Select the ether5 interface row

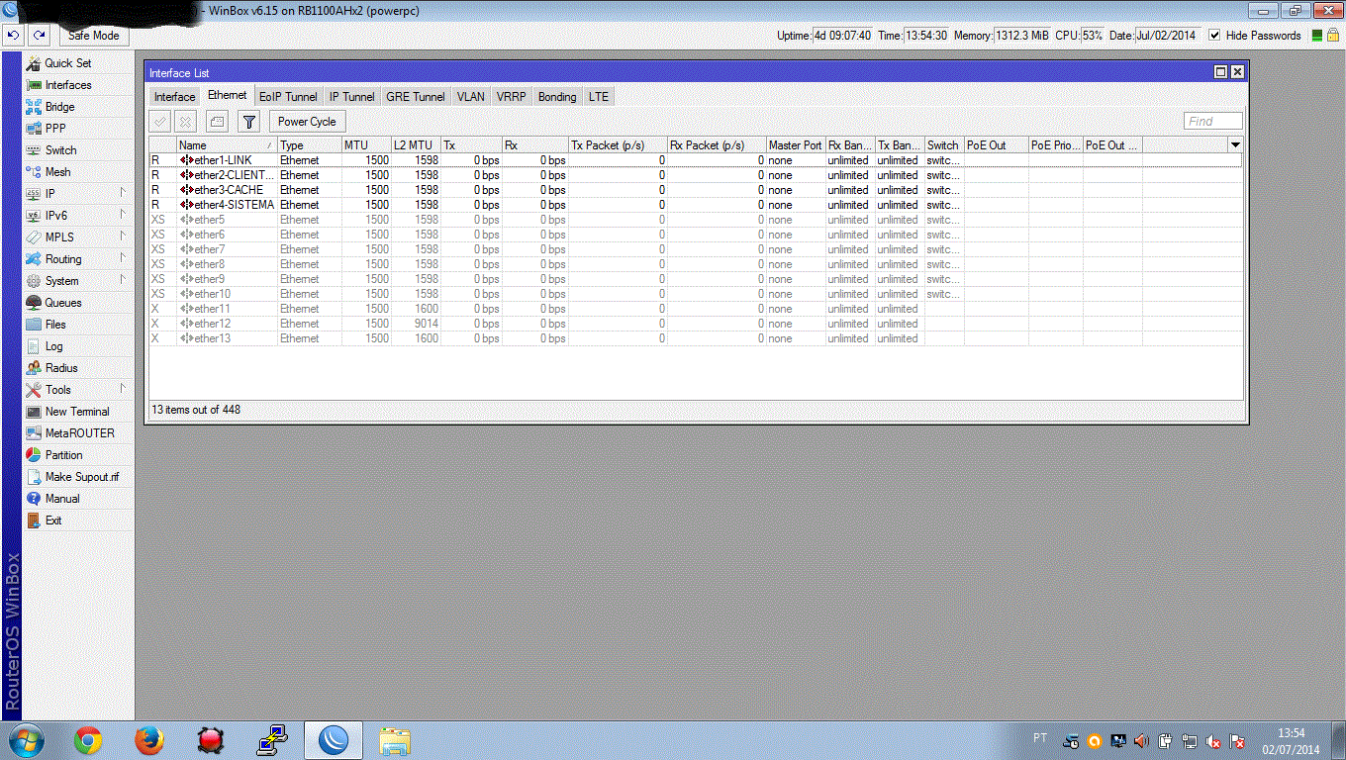[x=695, y=220]
